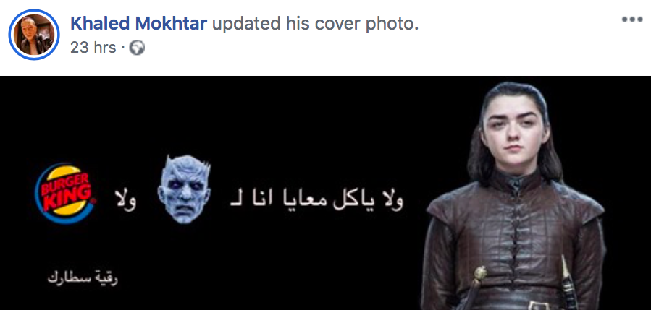Open the 23 hrs timestamp link
The image size is (651, 310).
click(x=93, y=48)
